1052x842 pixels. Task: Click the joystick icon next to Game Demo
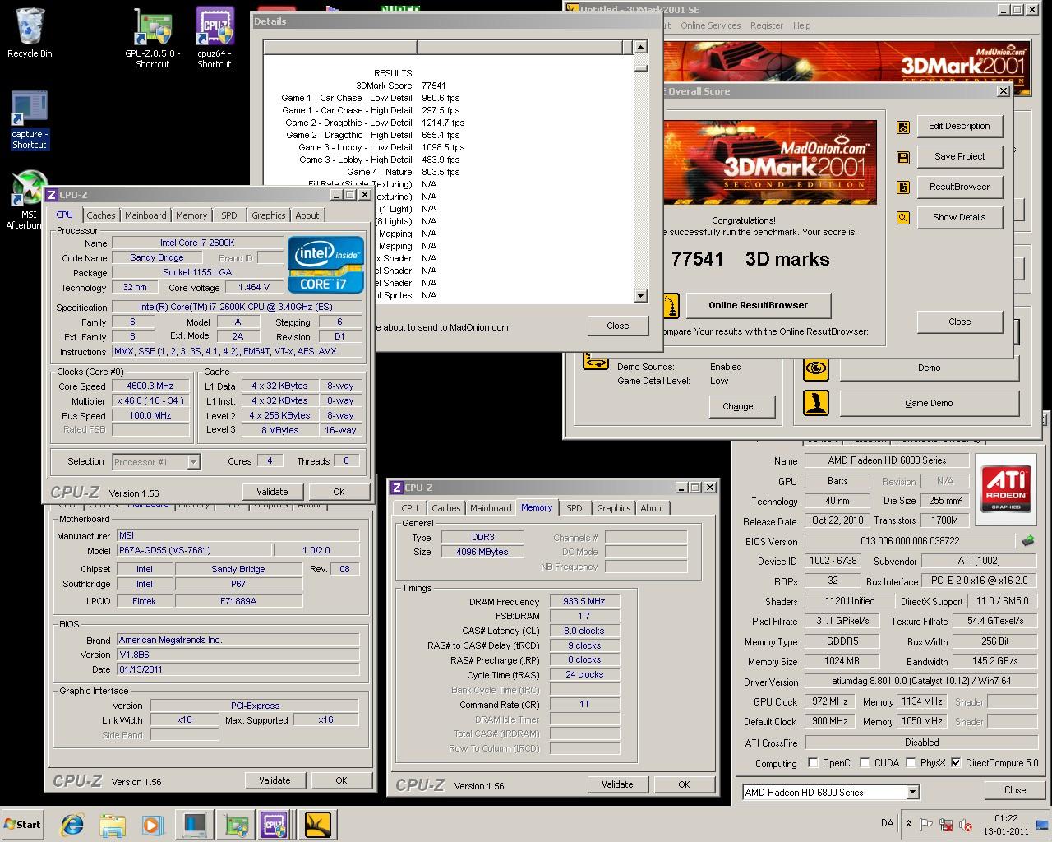tap(816, 403)
